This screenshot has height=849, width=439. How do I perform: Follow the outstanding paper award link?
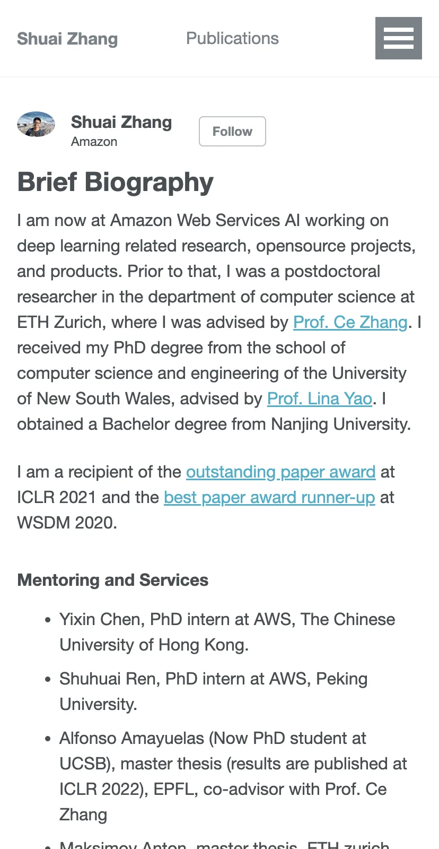click(x=281, y=472)
